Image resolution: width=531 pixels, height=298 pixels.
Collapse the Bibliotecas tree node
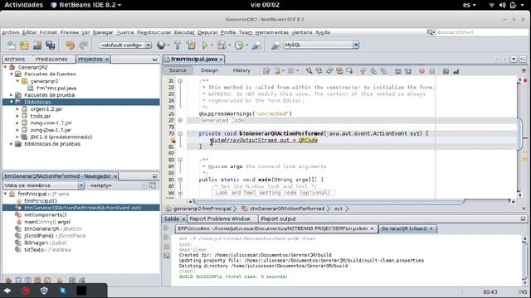[x=12, y=102]
